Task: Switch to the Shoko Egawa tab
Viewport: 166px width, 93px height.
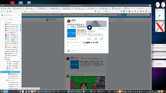Action: pyautogui.click(x=80, y=8)
